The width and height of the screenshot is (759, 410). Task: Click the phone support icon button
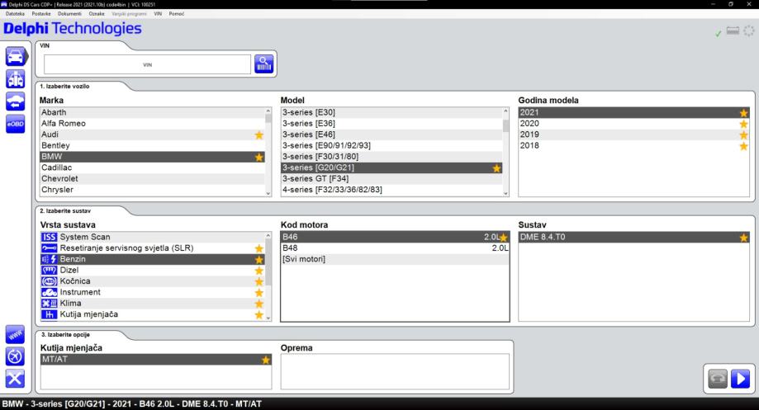(x=718, y=379)
